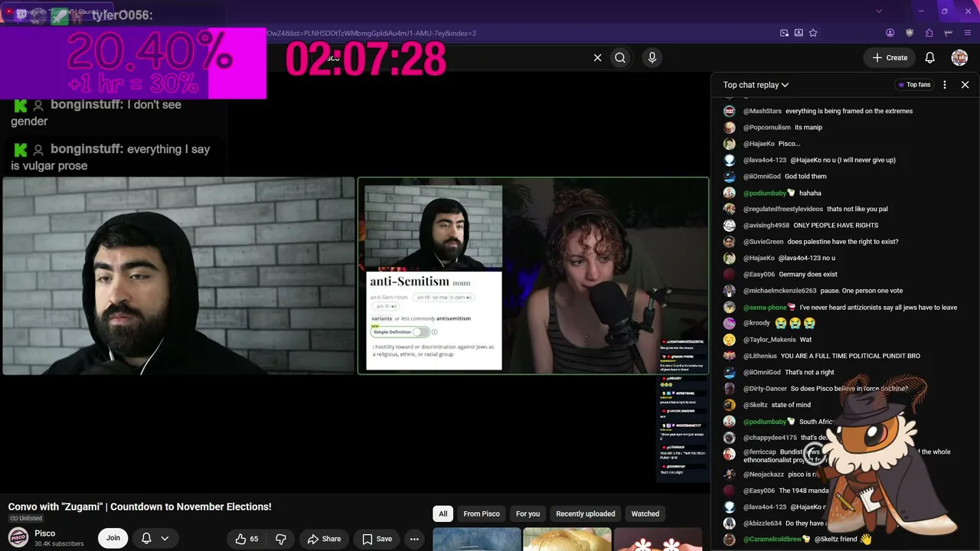Image resolution: width=980 pixels, height=551 pixels.
Task: Click chat author @avisingh4958
Action: [x=766, y=225]
